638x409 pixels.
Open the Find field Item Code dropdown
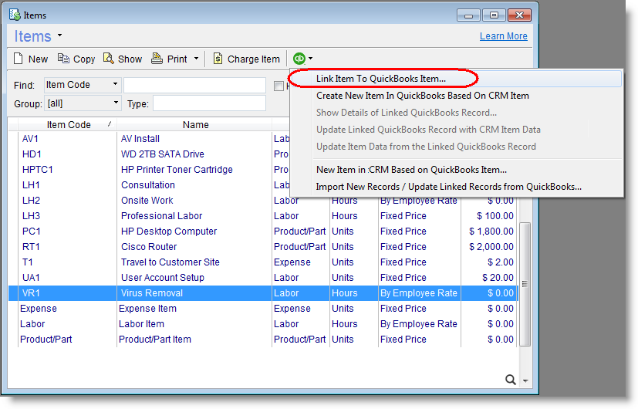click(115, 84)
